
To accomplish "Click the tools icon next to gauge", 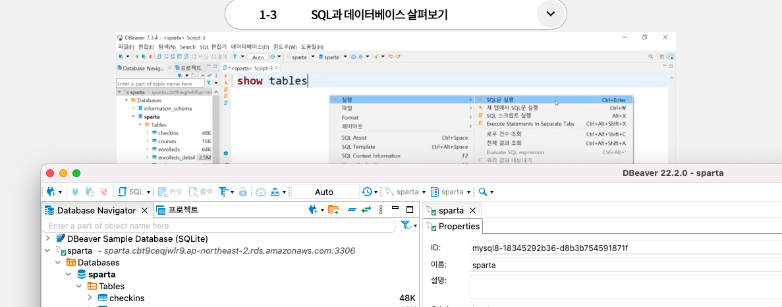I will coord(275,192).
